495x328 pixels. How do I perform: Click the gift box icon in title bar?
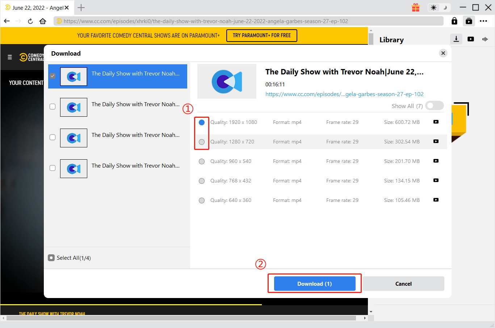click(416, 8)
